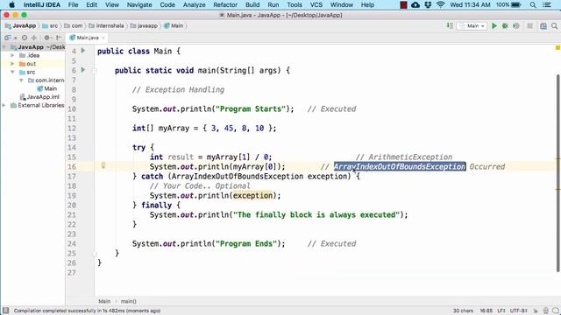Click Main class in navigation breadcrumb
The height and width of the screenshot is (315, 561).
[x=174, y=25]
